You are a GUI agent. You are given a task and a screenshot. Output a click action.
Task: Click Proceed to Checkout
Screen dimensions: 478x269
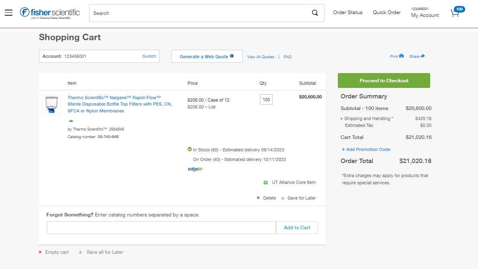pos(384,80)
